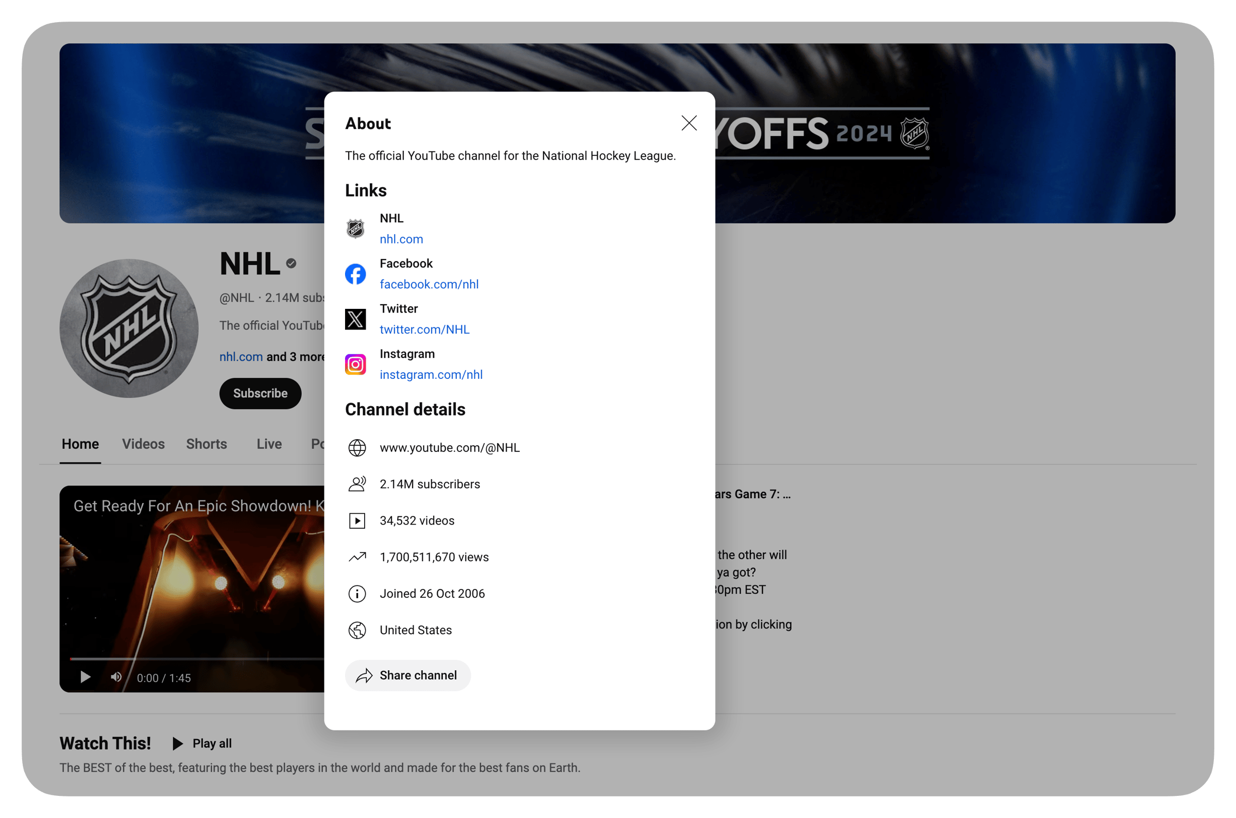Mute the featured video volume
The height and width of the screenshot is (818, 1236).
(x=116, y=677)
